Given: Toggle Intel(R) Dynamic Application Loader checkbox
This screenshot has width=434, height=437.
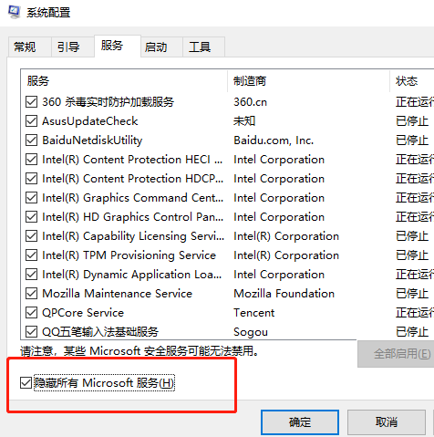Looking at the screenshot, I should [x=31, y=275].
